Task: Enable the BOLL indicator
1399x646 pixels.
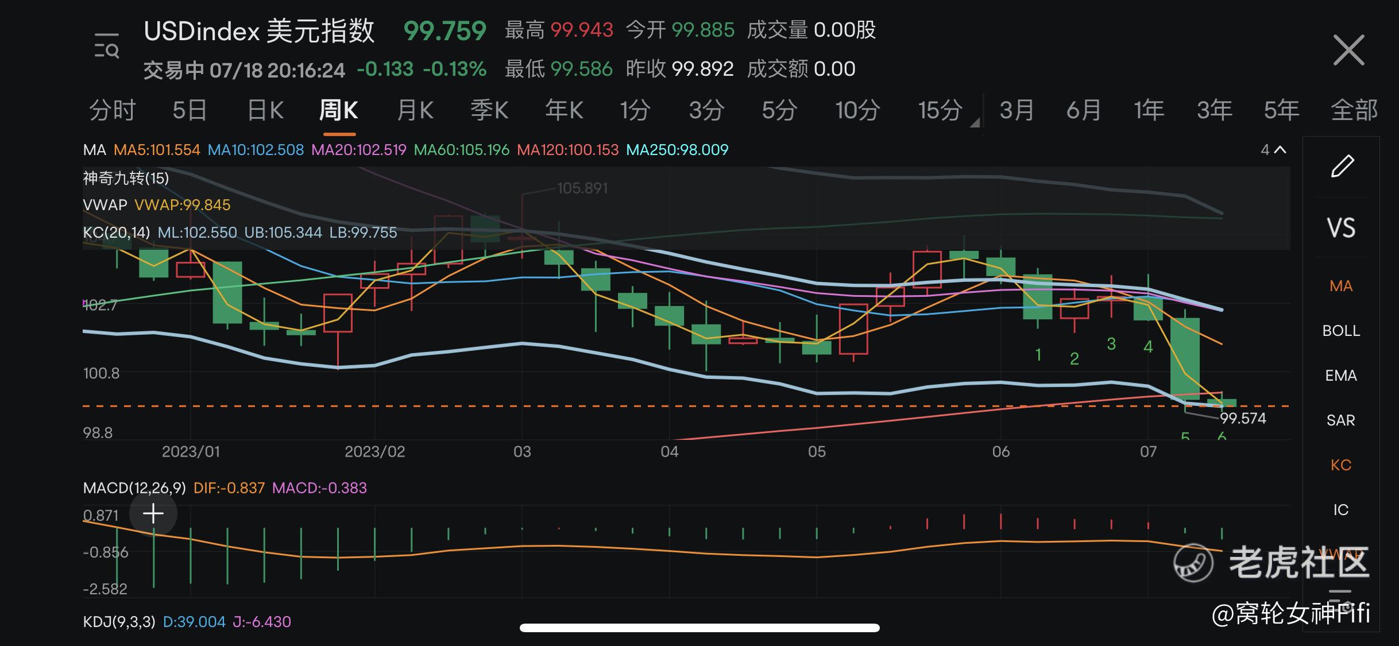Action: click(1341, 331)
